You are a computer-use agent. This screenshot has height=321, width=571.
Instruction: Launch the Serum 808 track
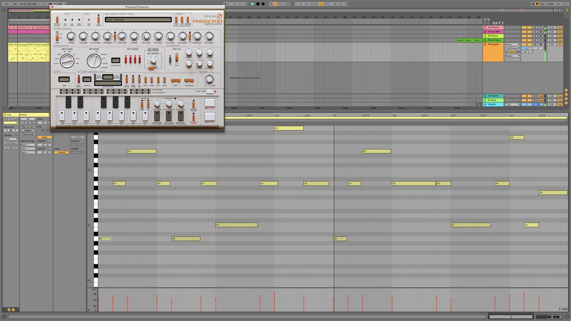(x=485, y=32)
